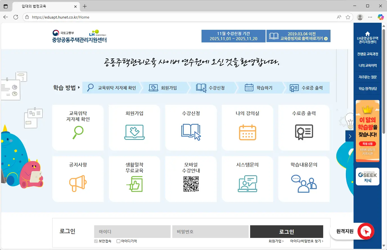Select the 교육위탁 지자체 확인 magnifier icon

[78, 132]
